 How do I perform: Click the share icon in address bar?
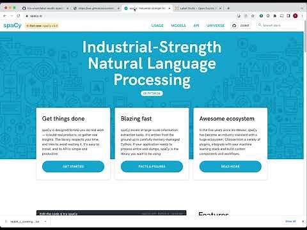point(246,16)
